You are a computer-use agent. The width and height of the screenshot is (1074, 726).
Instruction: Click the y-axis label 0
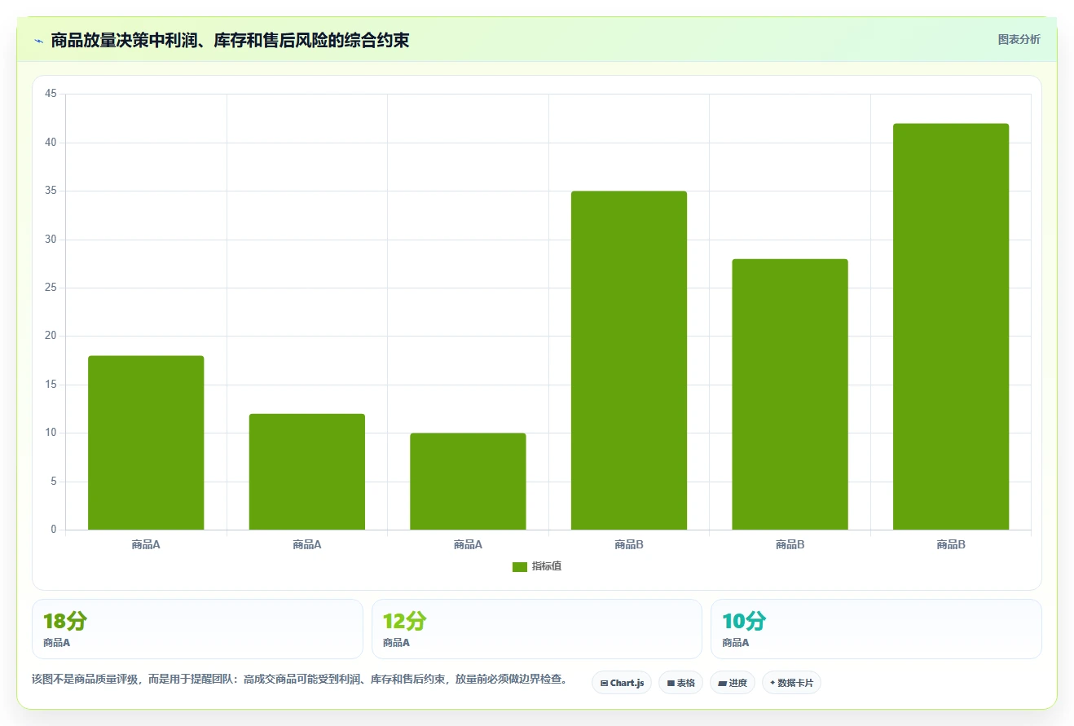(x=54, y=530)
